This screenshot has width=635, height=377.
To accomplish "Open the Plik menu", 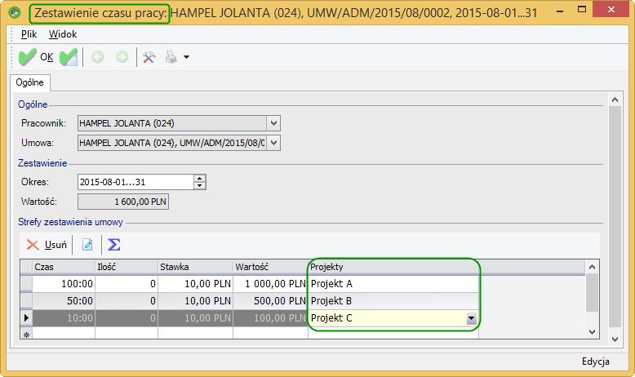I will click(x=29, y=34).
